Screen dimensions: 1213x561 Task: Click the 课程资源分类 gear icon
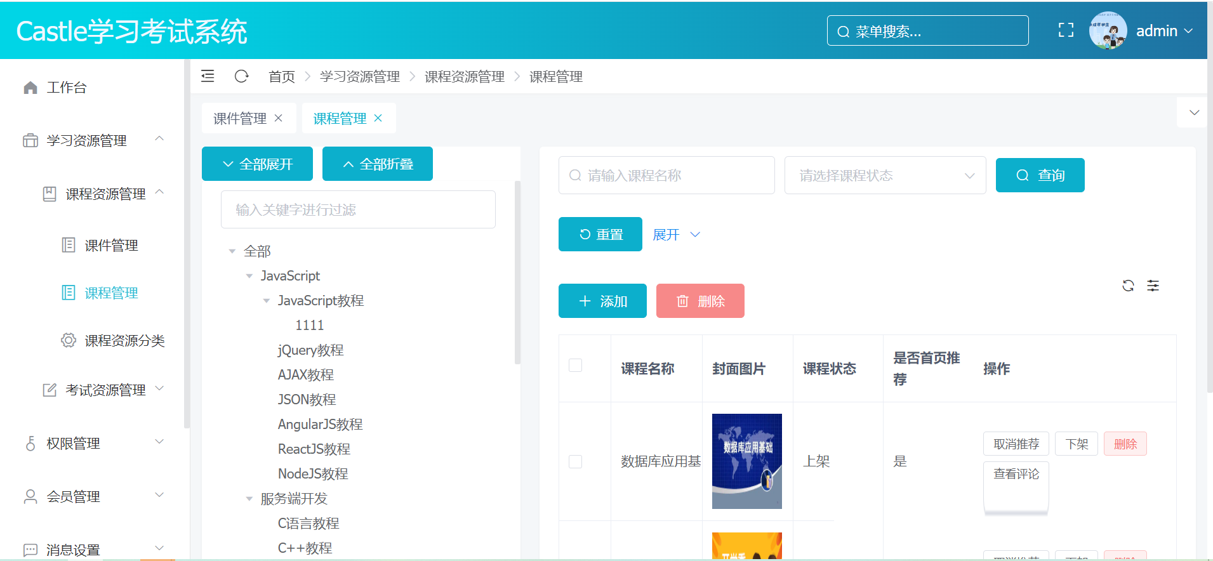69,341
